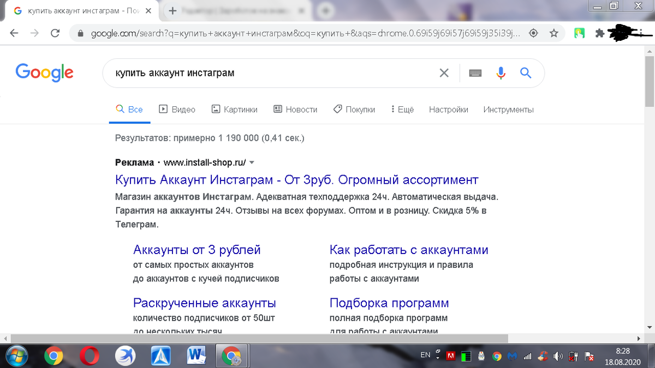Open the 'Ещё' more menu
Image resolution: width=655 pixels, height=368 pixels.
402,109
